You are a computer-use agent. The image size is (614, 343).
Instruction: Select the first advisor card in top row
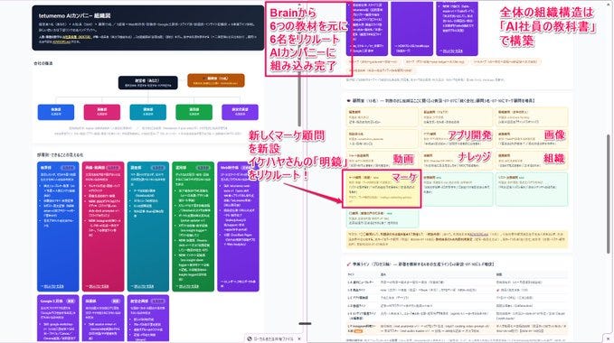pos(382,117)
